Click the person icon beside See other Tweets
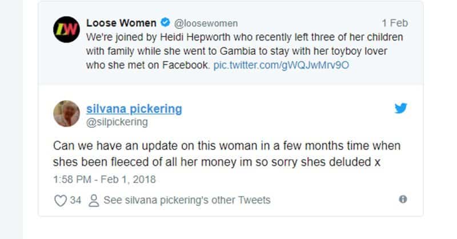Screen dimensions: 457x239 tap(94, 200)
